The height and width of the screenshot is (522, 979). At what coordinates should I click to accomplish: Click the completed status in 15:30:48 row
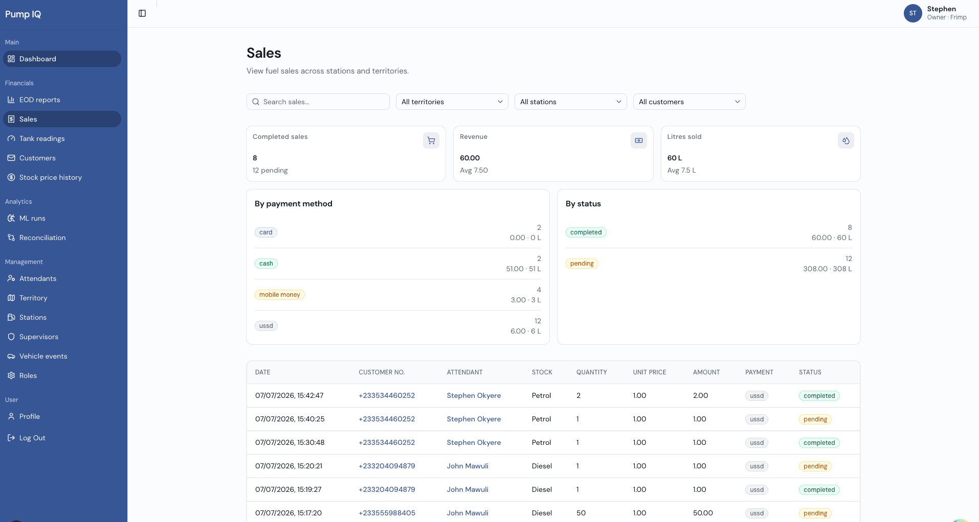(819, 443)
